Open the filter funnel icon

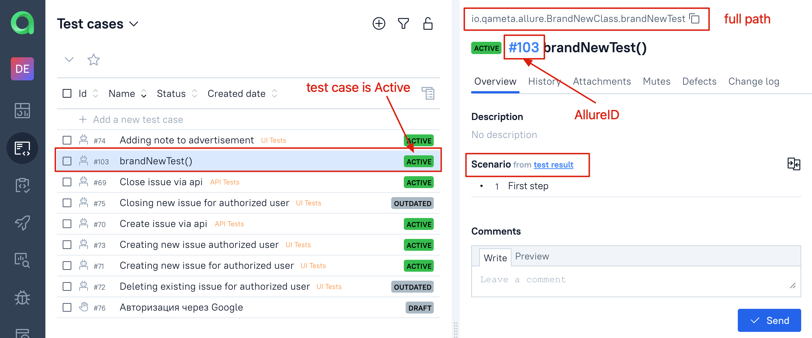pyautogui.click(x=403, y=24)
